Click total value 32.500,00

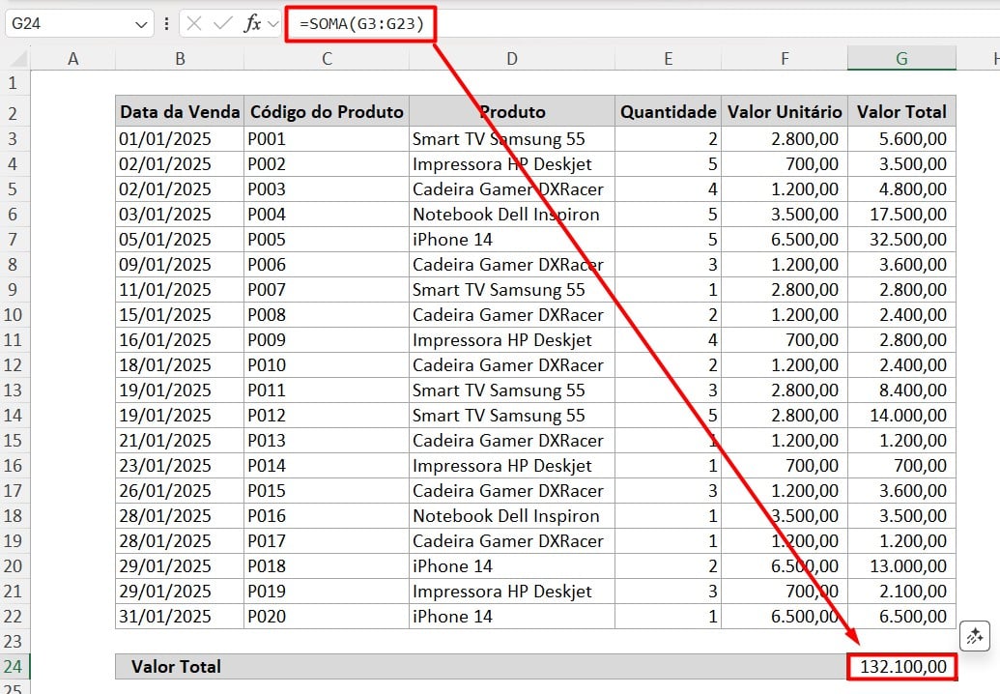click(x=901, y=239)
